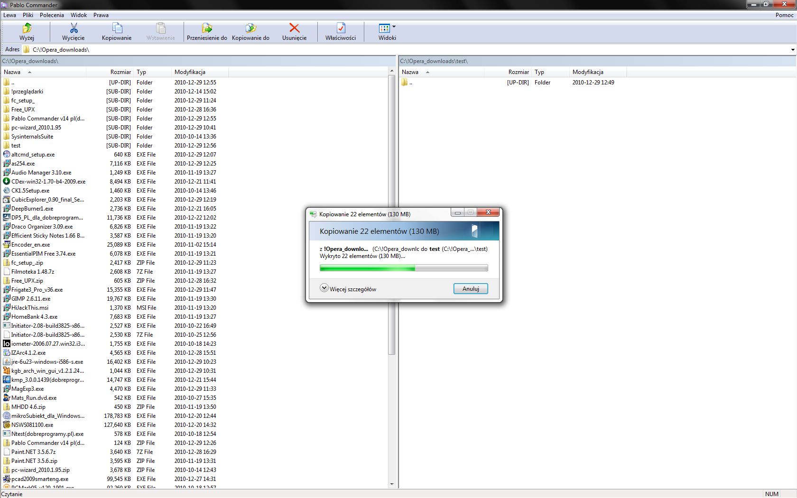The height and width of the screenshot is (498, 797).
Task: Click the copy progress bar
Action: coord(404,268)
